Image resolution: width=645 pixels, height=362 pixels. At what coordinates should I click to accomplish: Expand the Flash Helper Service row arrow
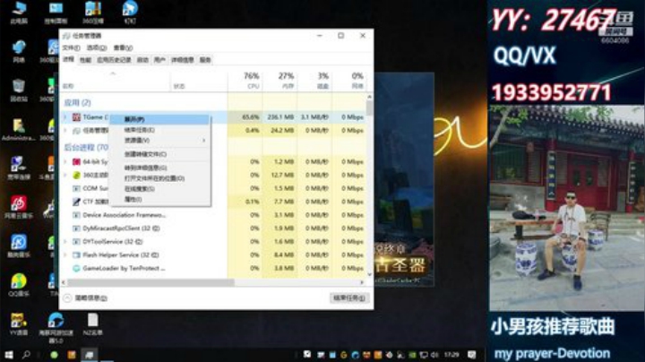point(65,255)
